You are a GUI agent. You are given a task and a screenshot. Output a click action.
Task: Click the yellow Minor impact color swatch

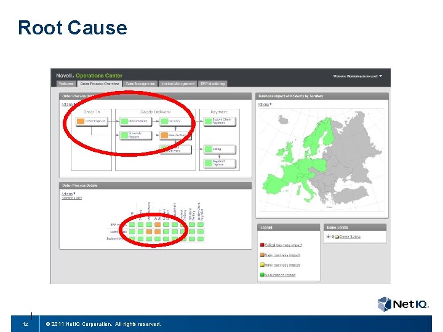point(262,265)
